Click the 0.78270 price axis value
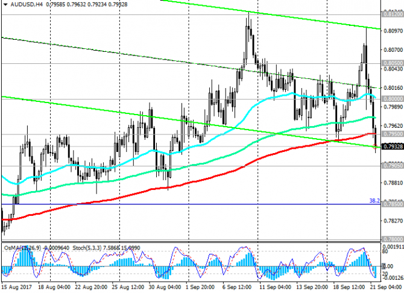404x293 pixels. [393, 221]
